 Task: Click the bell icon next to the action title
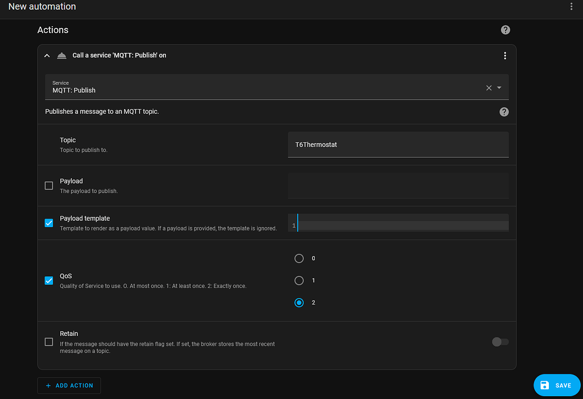(x=61, y=55)
